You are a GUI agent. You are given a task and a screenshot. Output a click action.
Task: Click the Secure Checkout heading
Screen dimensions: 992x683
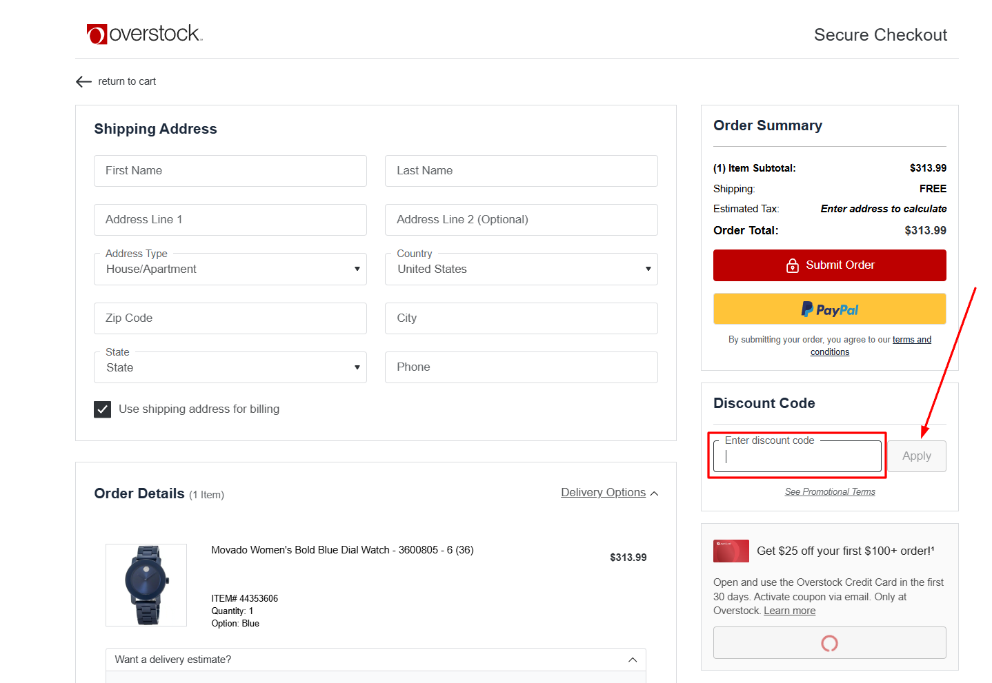pos(880,35)
